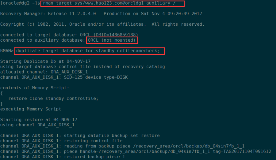The image size is (276, 160).
Task: Click the contents of Memory Script line
Action: [x=35, y=88]
